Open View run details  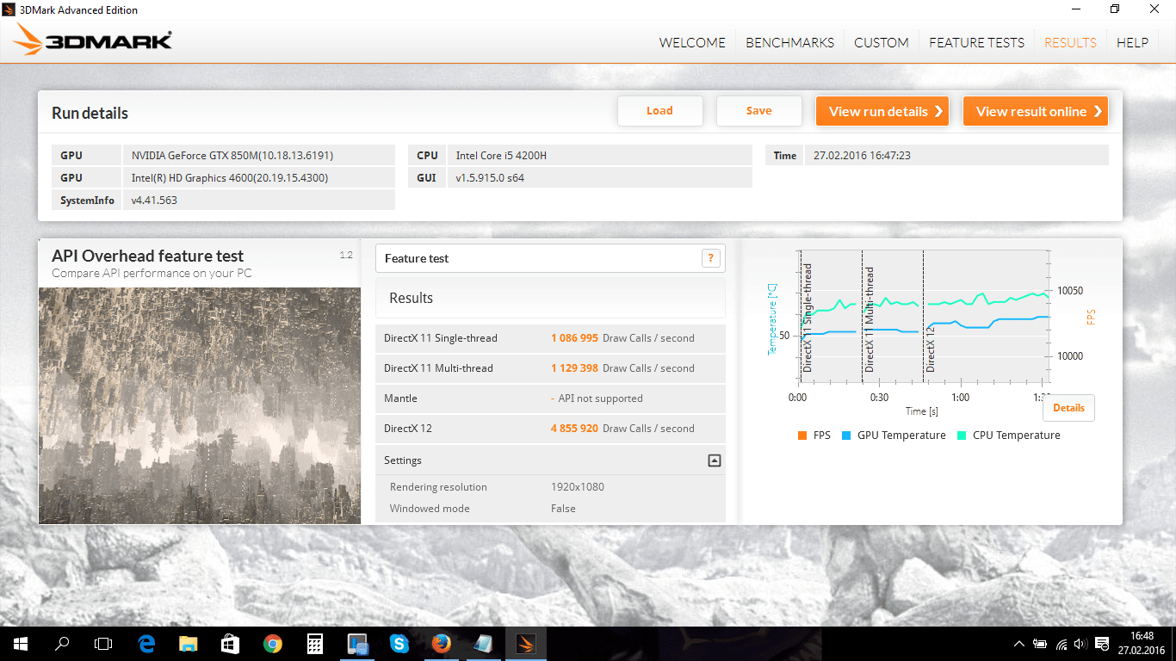(x=882, y=111)
